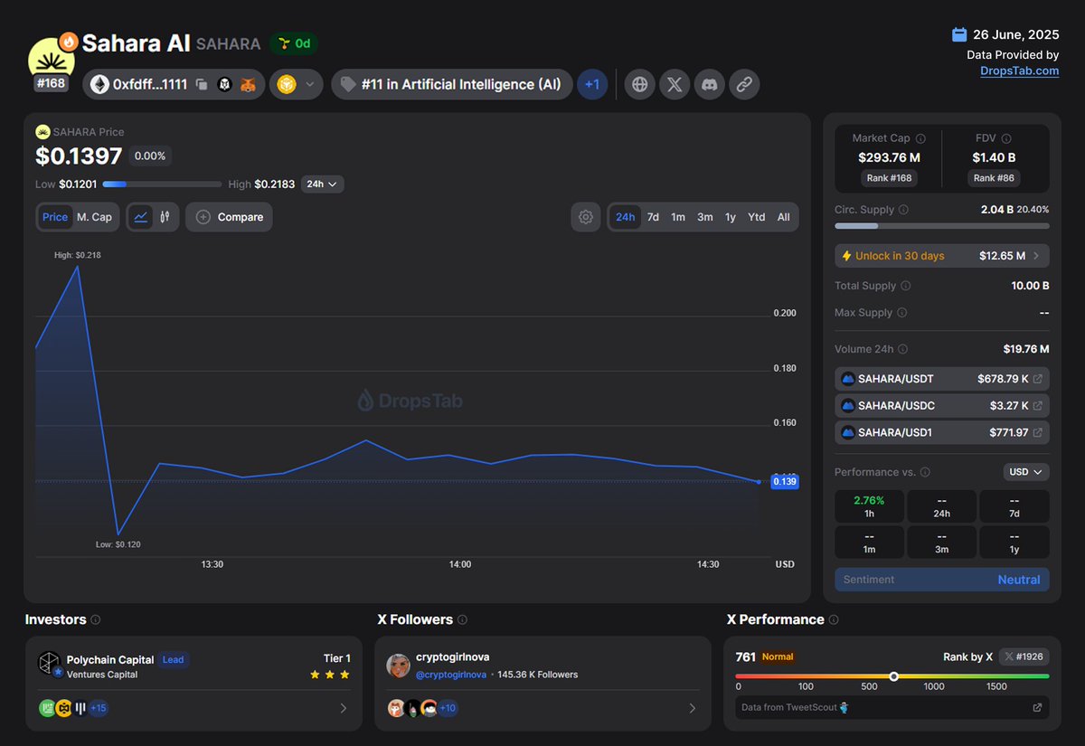Viewport: 1085px width, 746px height.
Task: Open the DropsTab.com link
Action: [x=1019, y=71]
